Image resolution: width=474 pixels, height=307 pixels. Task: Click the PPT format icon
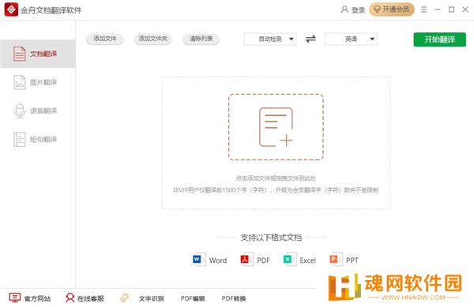click(x=336, y=260)
